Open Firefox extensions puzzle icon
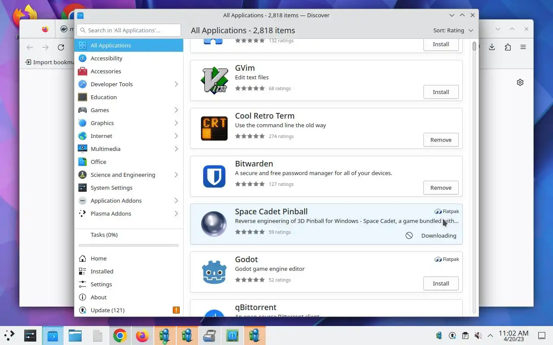The width and height of the screenshot is (553, 345). coord(508,47)
